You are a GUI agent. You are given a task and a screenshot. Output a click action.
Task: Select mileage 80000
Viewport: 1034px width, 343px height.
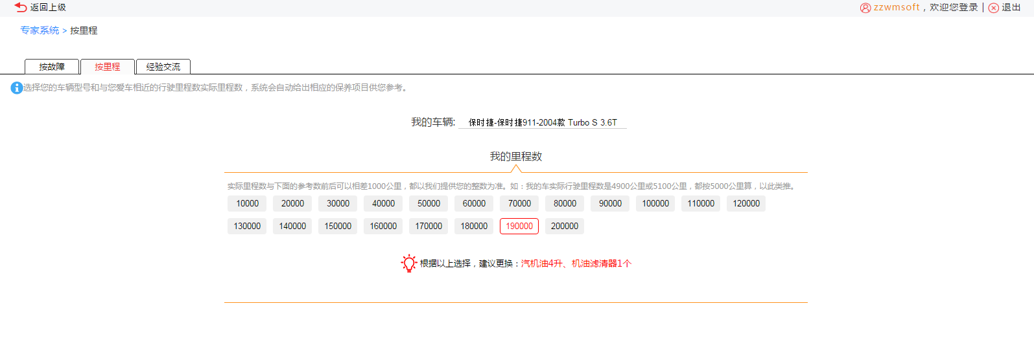click(x=565, y=203)
